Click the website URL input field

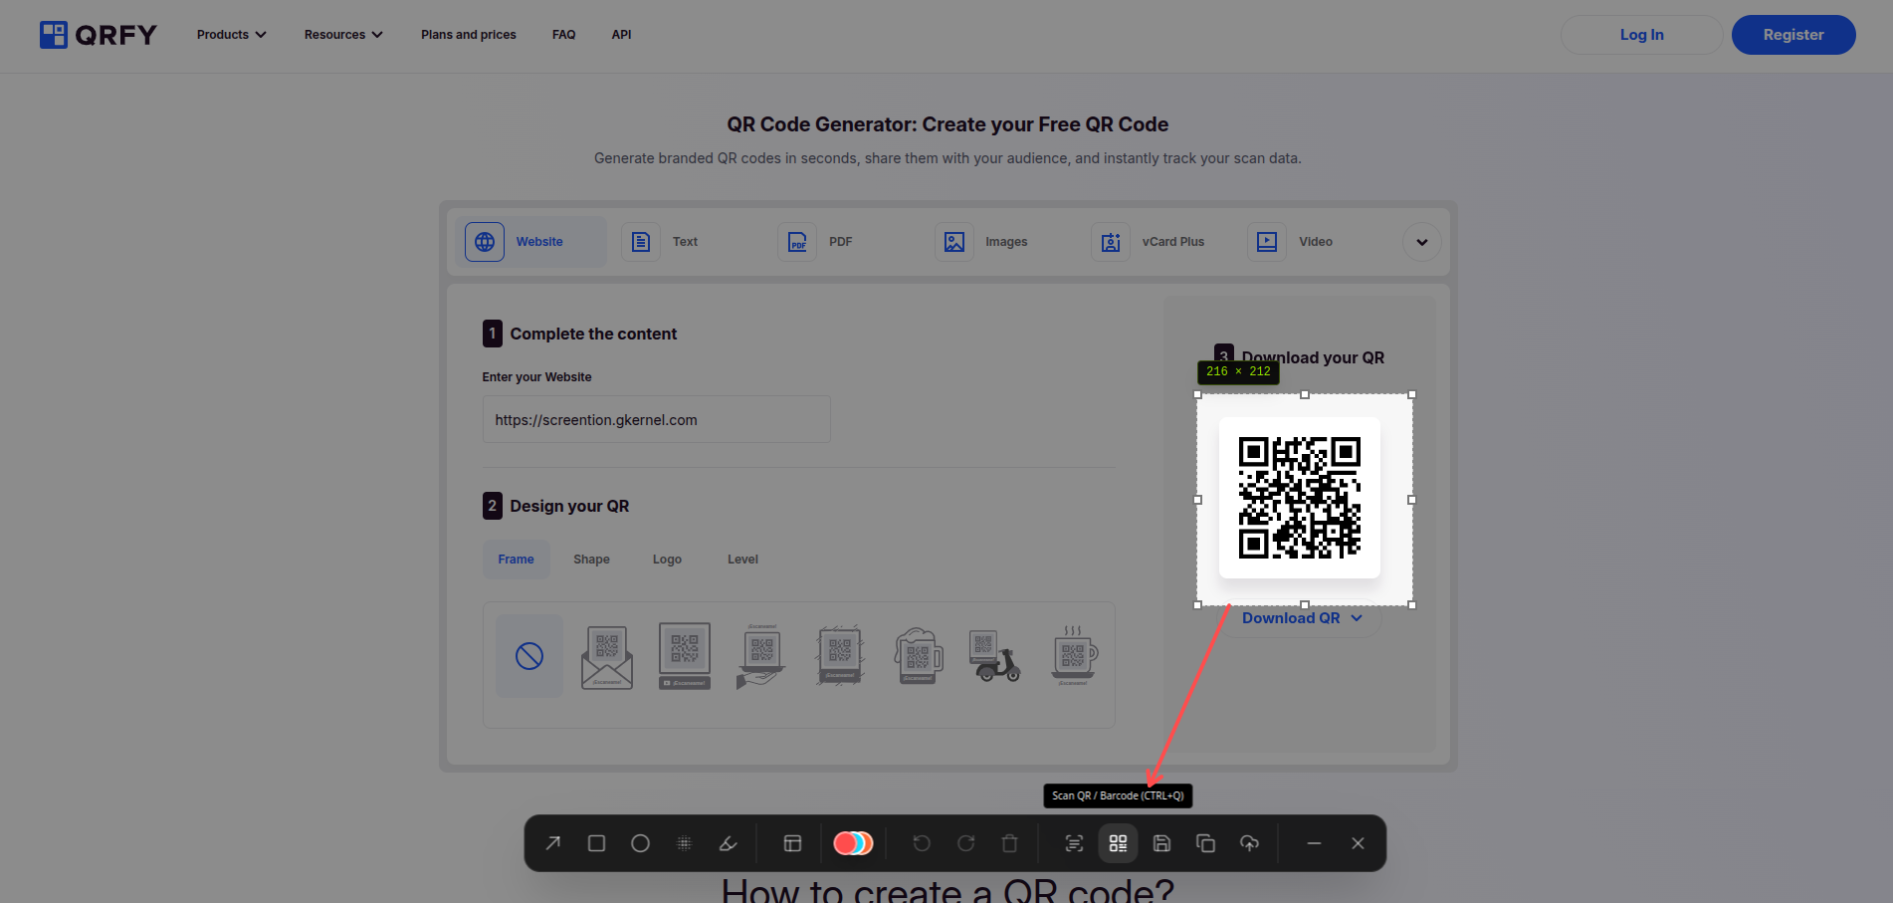(x=656, y=419)
